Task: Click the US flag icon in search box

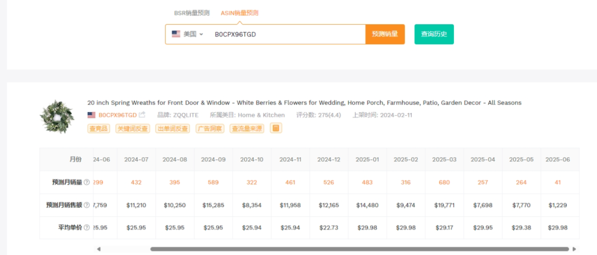Action: (x=176, y=34)
